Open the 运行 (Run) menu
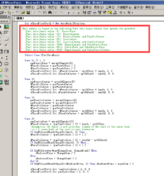Image resolution: width=164 pixels, height=176 pixels. coord(76,7)
